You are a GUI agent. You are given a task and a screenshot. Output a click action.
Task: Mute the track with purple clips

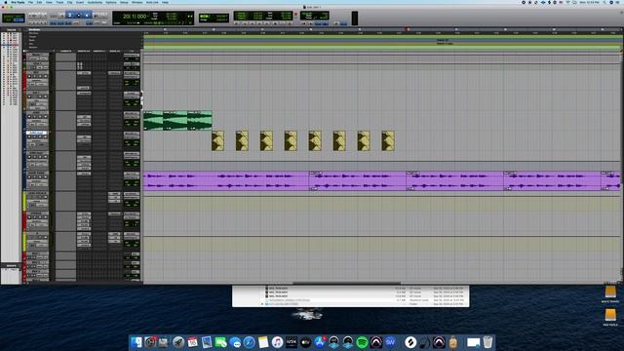click(x=46, y=177)
